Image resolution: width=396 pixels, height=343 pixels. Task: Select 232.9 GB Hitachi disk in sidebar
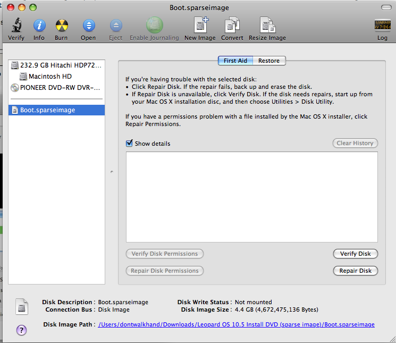pyautogui.click(x=56, y=65)
